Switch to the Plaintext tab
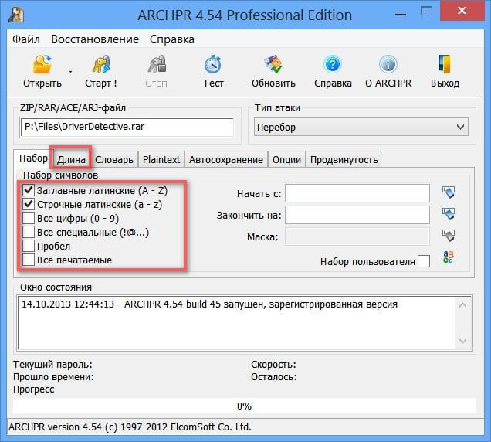This screenshot has width=491, height=442. tap(161, 159)
